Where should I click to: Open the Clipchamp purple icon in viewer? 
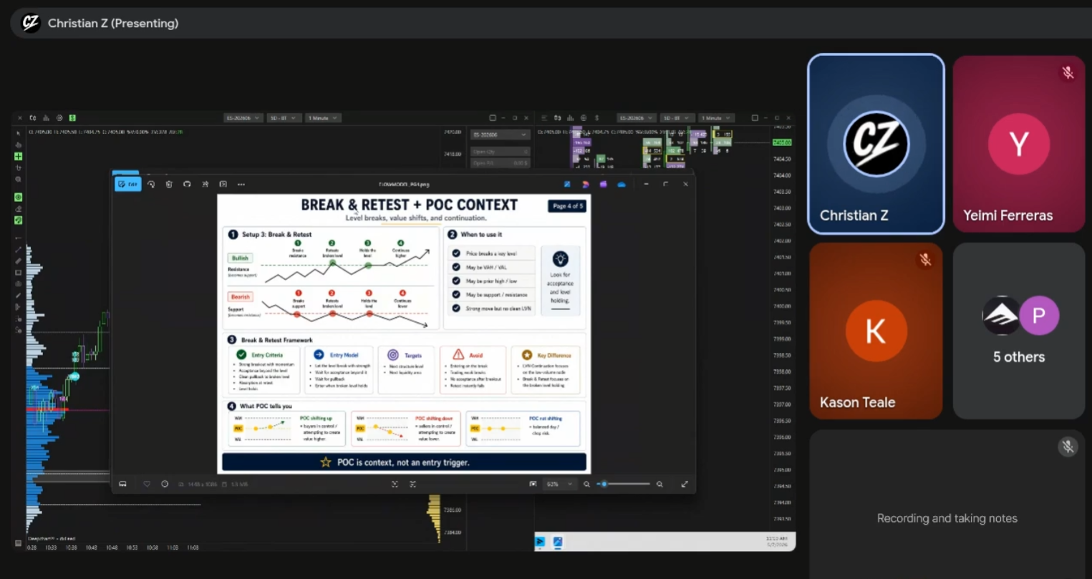pos(604,184)
